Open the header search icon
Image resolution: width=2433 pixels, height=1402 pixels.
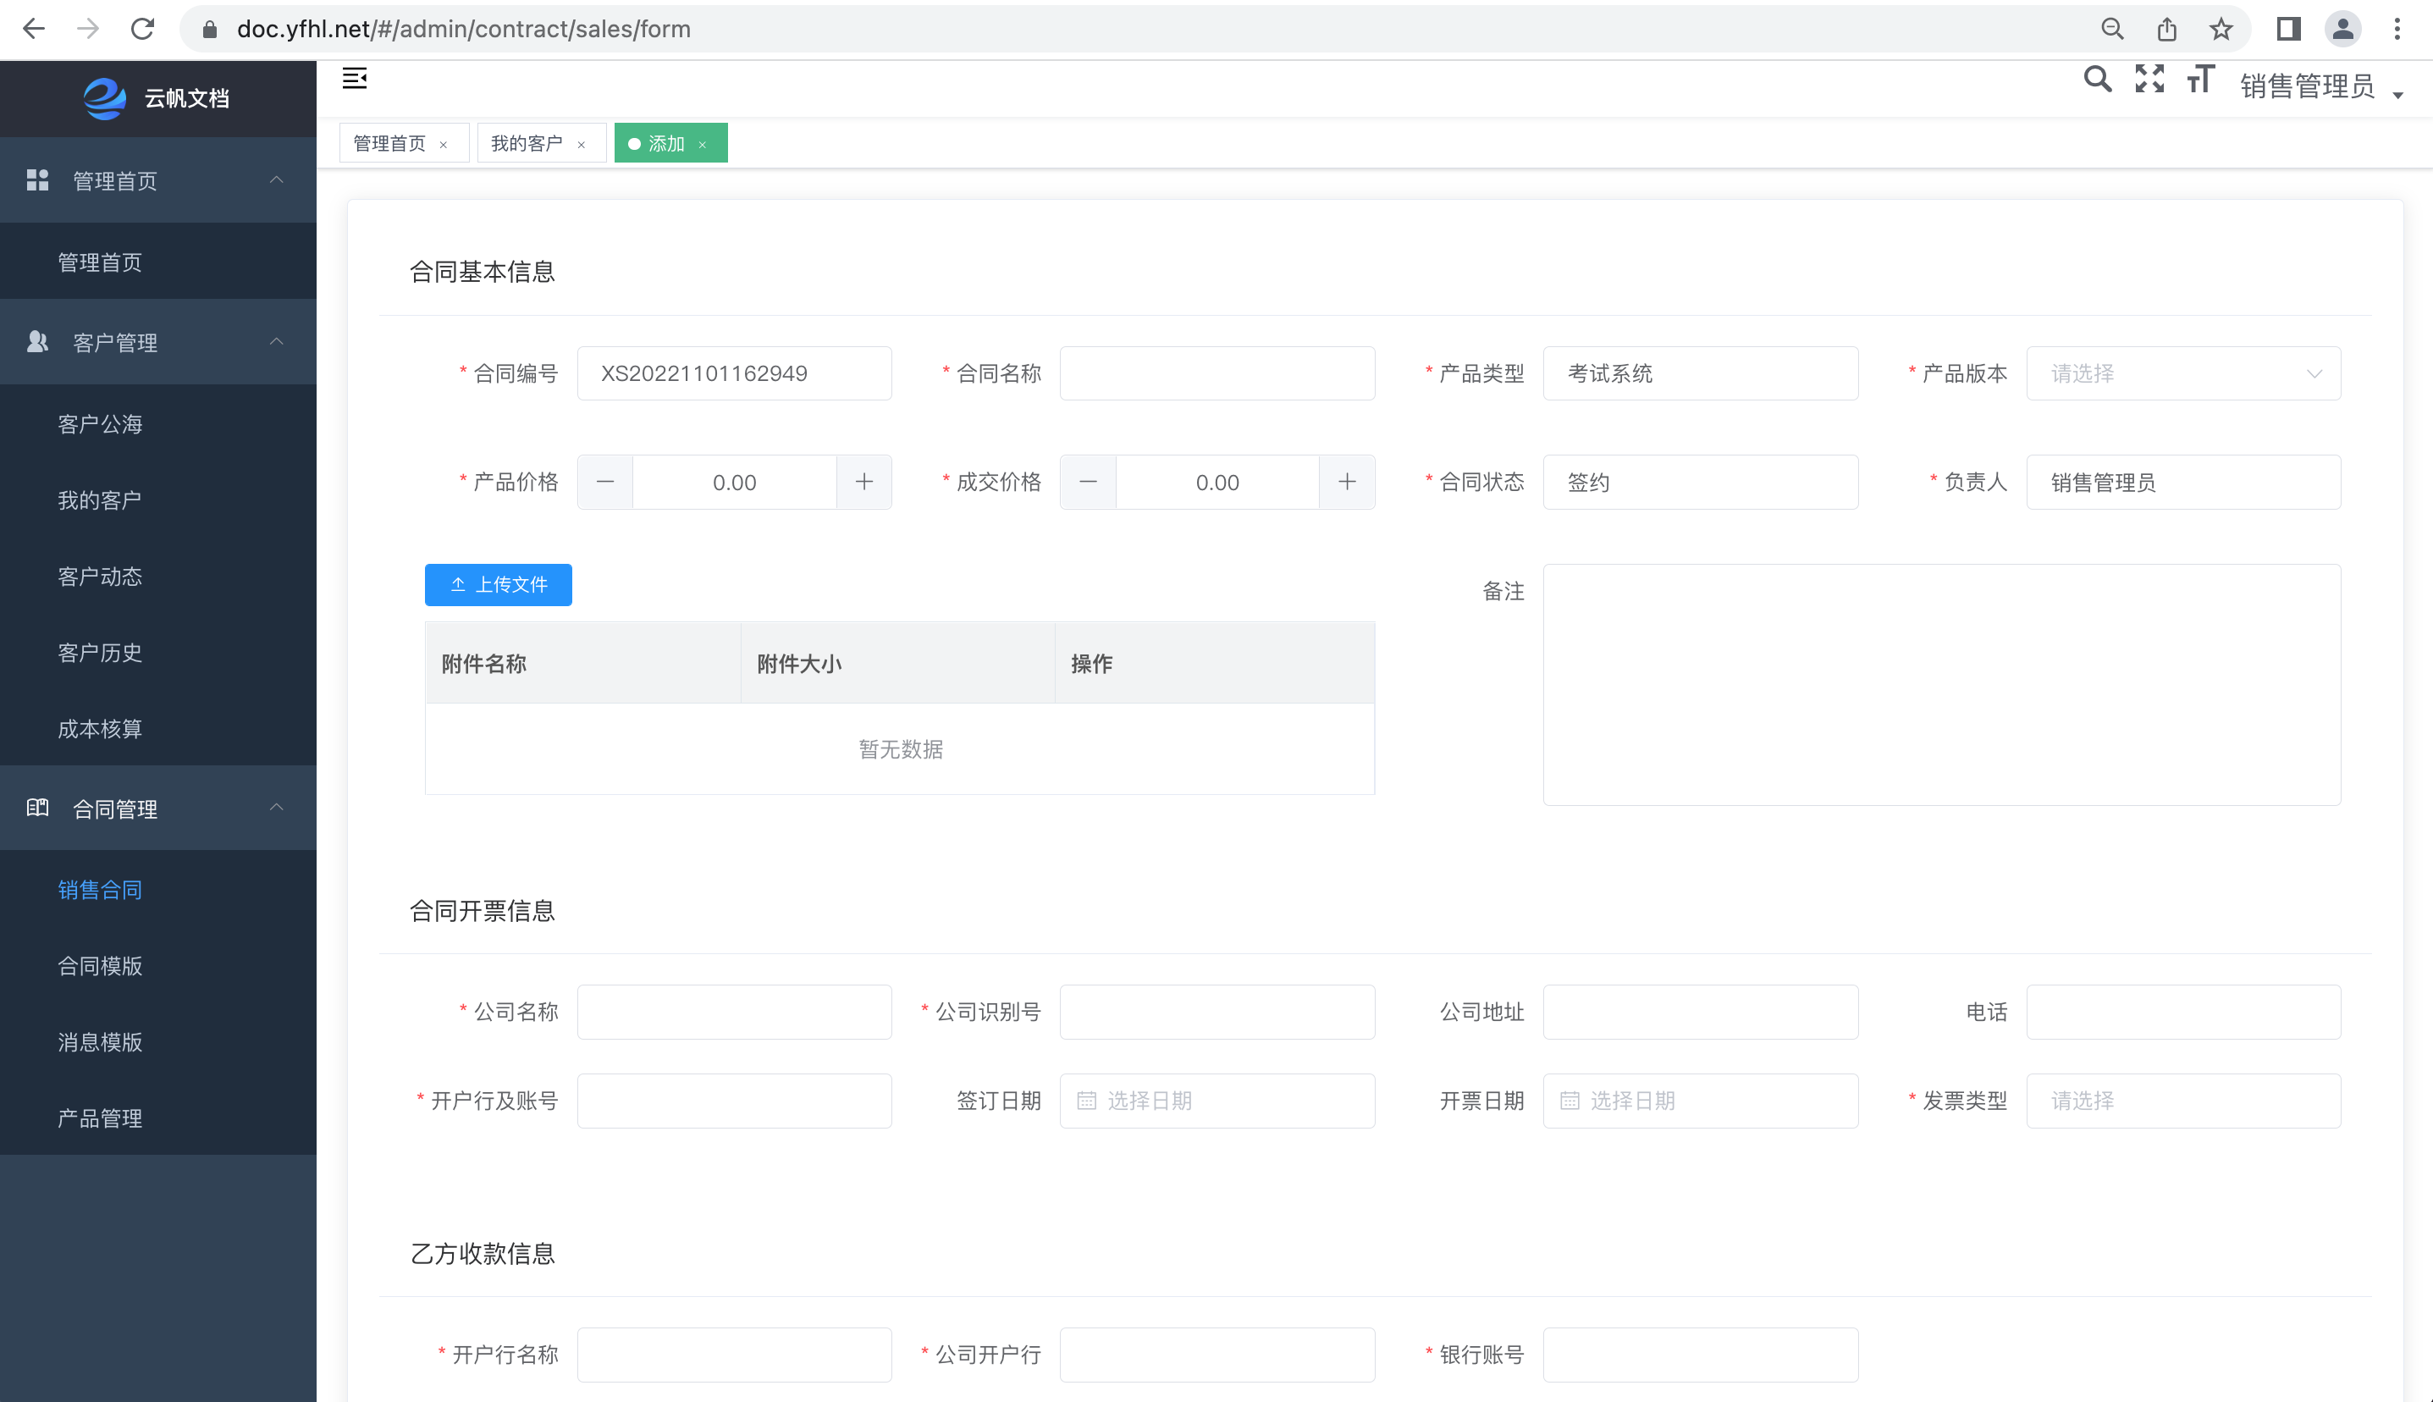pyautogui.click(x=2097, y=79)
